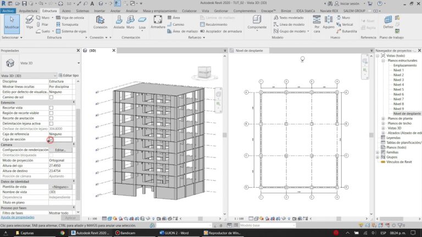Click the Nombre de vista field
Viewport: 422px width, 237px height.
[60, 192]
